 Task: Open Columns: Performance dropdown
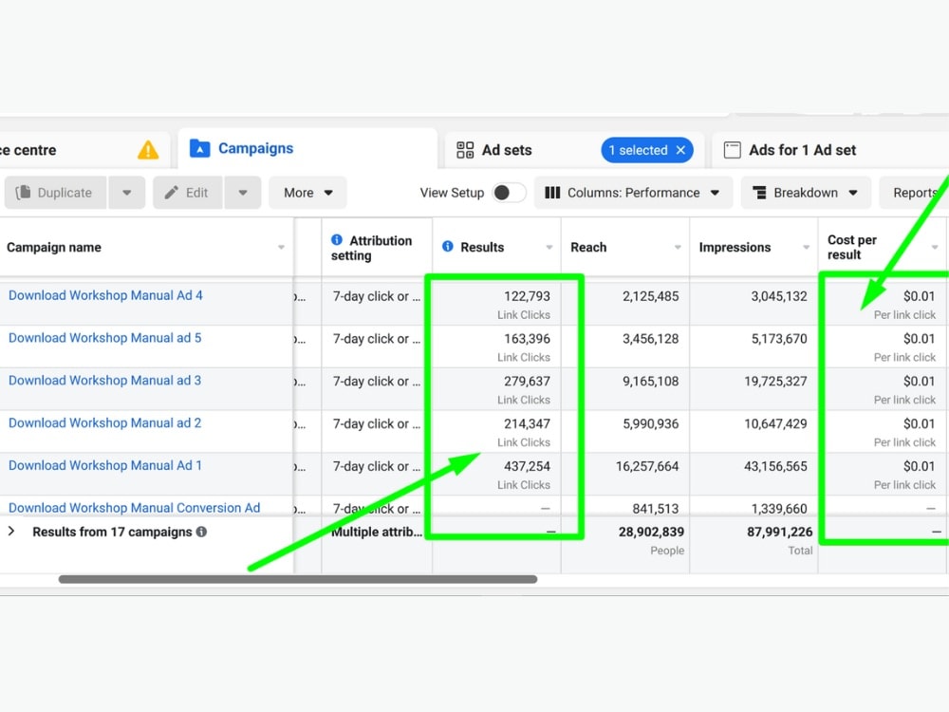pyautogui.click(x=633, y=193)
